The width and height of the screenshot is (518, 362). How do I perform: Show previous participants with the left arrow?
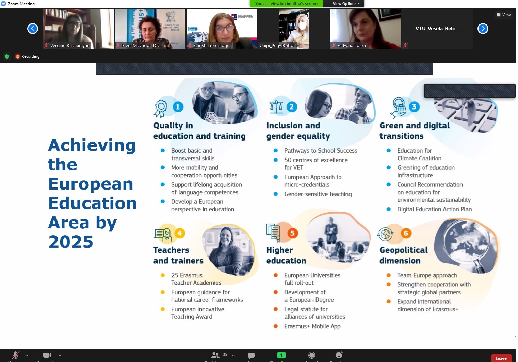(x=33, y=29)
